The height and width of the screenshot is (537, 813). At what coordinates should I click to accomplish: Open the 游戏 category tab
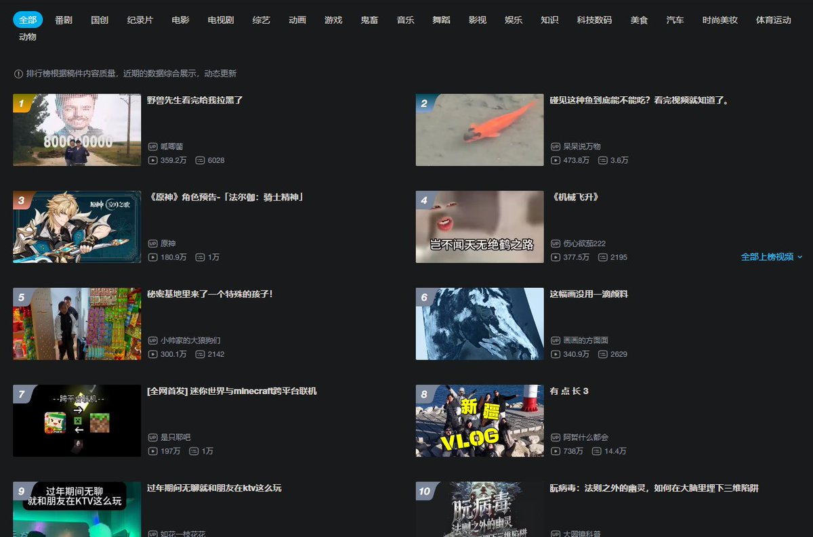333,20
